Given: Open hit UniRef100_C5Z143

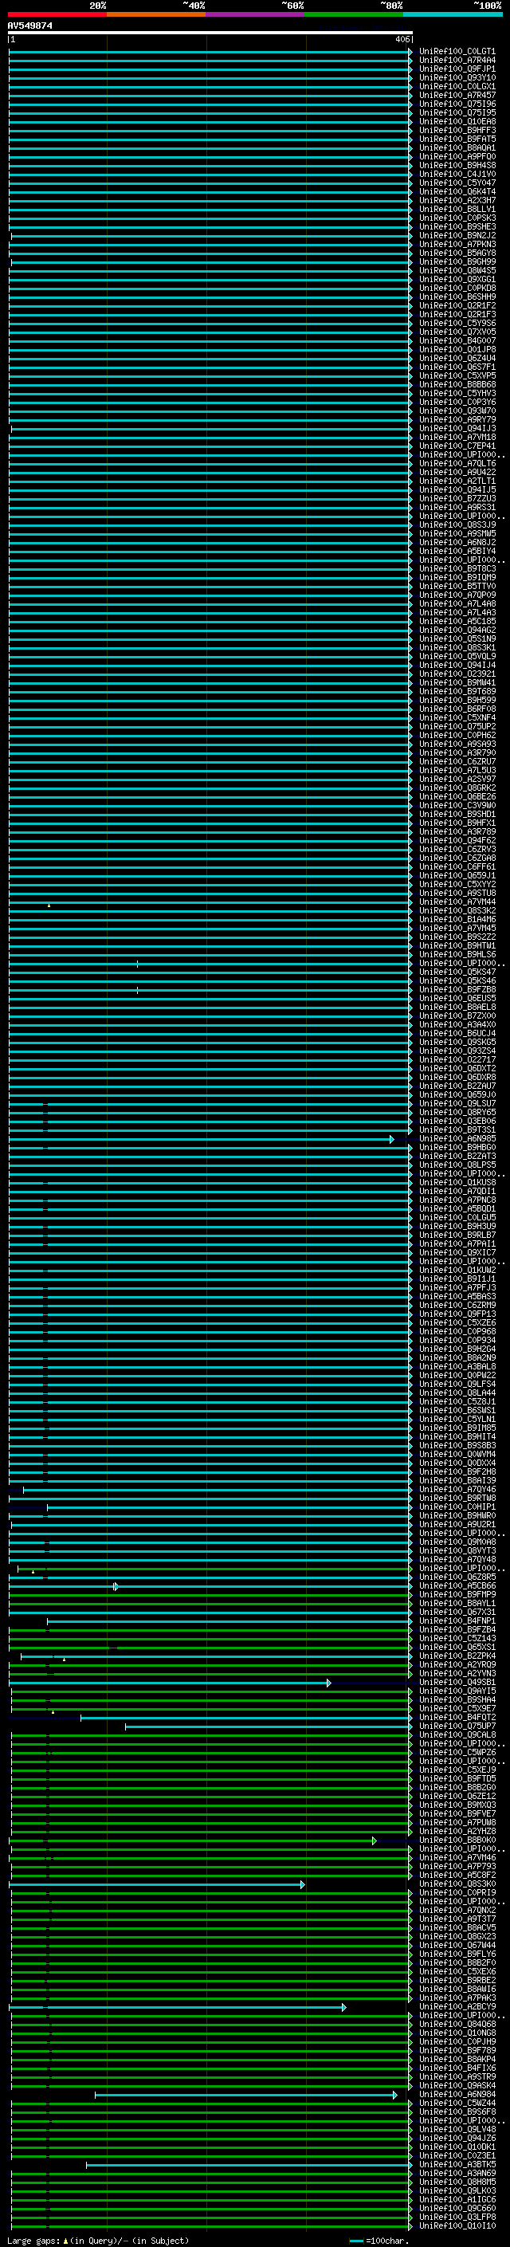Looking at the screenshot, I should [x=457, y=1639].
